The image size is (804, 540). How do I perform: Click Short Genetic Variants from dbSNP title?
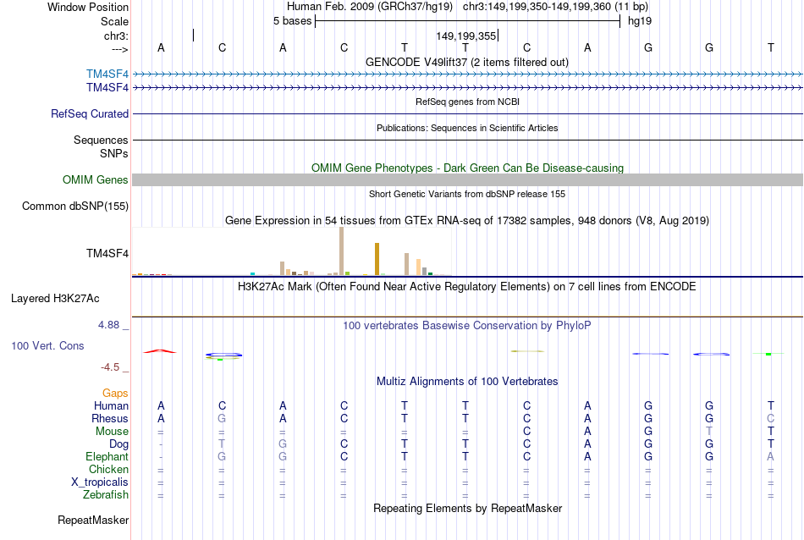(467, 194)
